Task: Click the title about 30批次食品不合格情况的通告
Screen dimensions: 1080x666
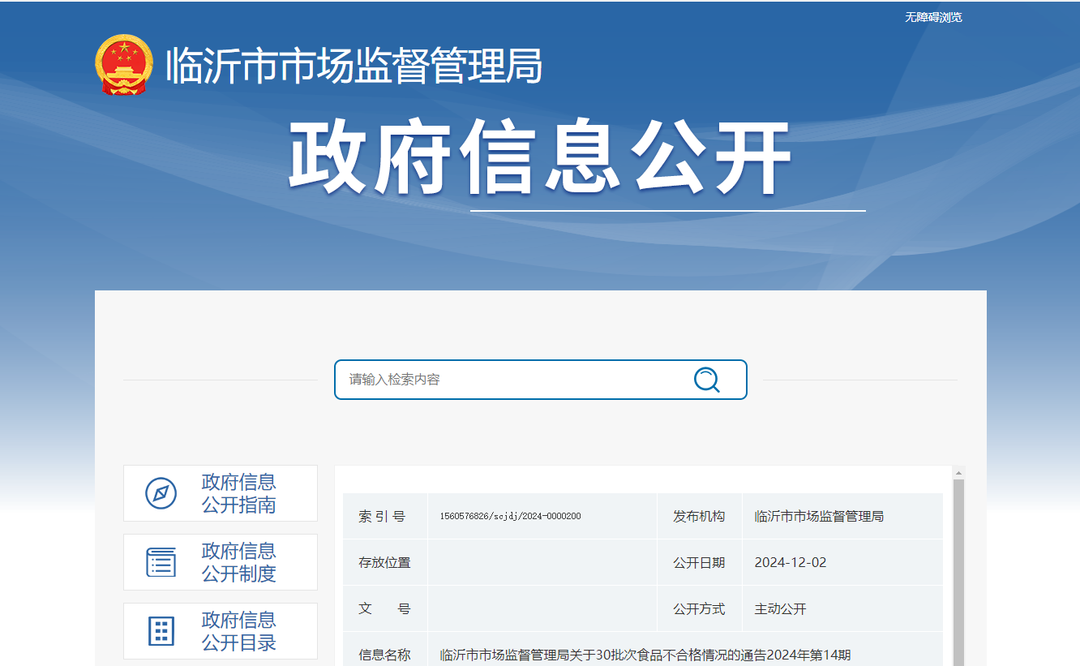Action: (645, 655)
